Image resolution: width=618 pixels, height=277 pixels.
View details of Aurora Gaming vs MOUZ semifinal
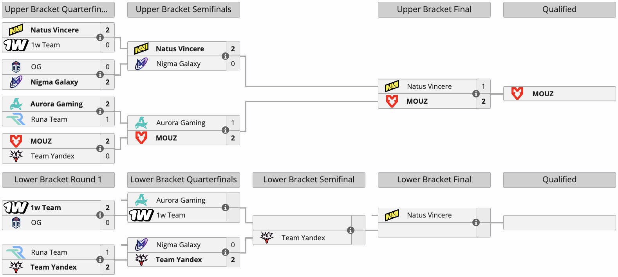pyautogui.click(x=225, y=130)
